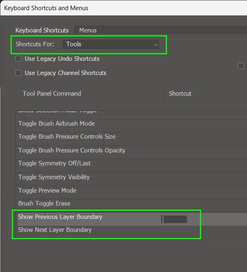Click the Tool Panel Command column header
The width and height of the screenshot is (247, 272).
pos(52,94)
